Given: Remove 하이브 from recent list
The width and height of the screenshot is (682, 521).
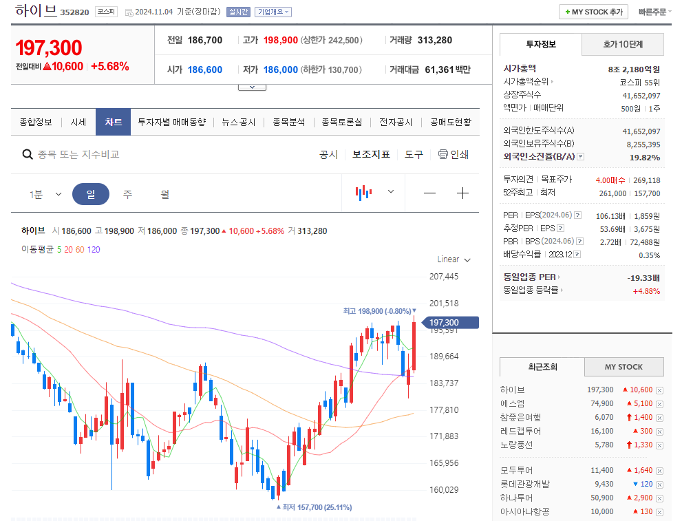Looking at the screenshot, I should coord(659,390).
